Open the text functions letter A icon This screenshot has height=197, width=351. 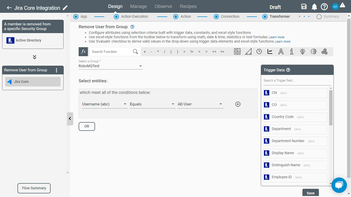[281, 52]
